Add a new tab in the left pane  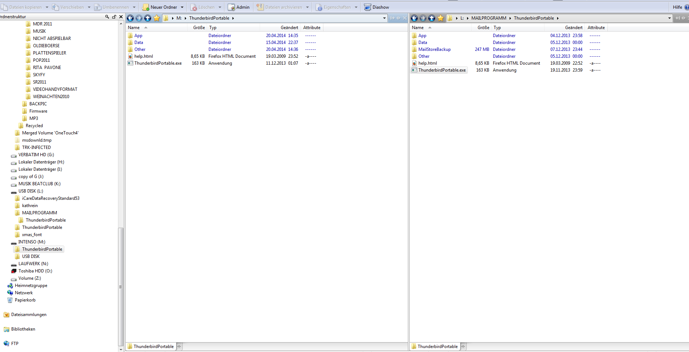179,347
